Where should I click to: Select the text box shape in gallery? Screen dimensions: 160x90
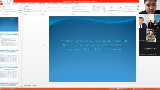(94, 7)
